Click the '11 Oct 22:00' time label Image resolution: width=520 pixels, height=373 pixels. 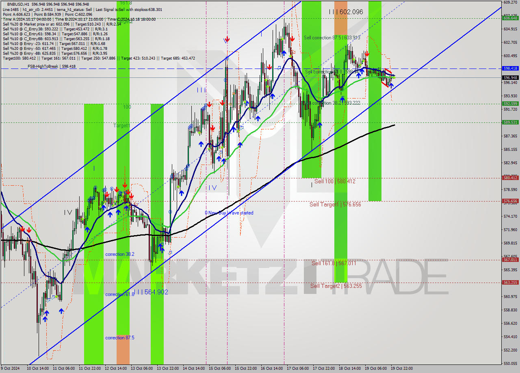point(90,369)
